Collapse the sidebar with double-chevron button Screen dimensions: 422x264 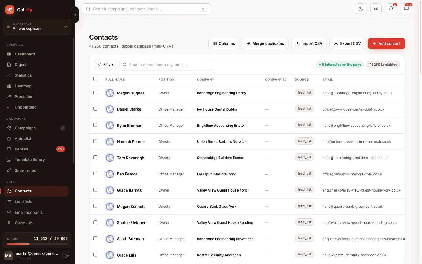click(75, 15)
